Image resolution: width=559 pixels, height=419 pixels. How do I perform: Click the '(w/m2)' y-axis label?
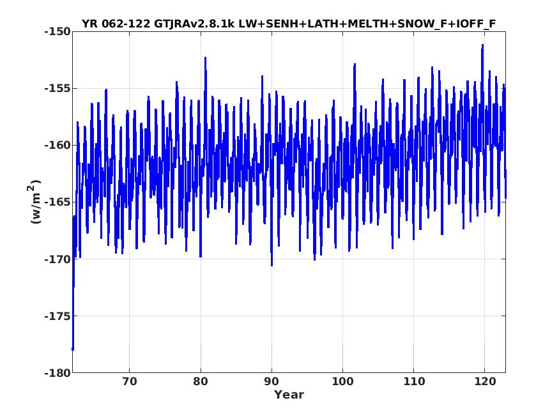[34, 202]
